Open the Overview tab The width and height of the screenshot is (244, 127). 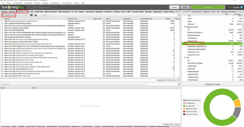[x=186, y=12]
